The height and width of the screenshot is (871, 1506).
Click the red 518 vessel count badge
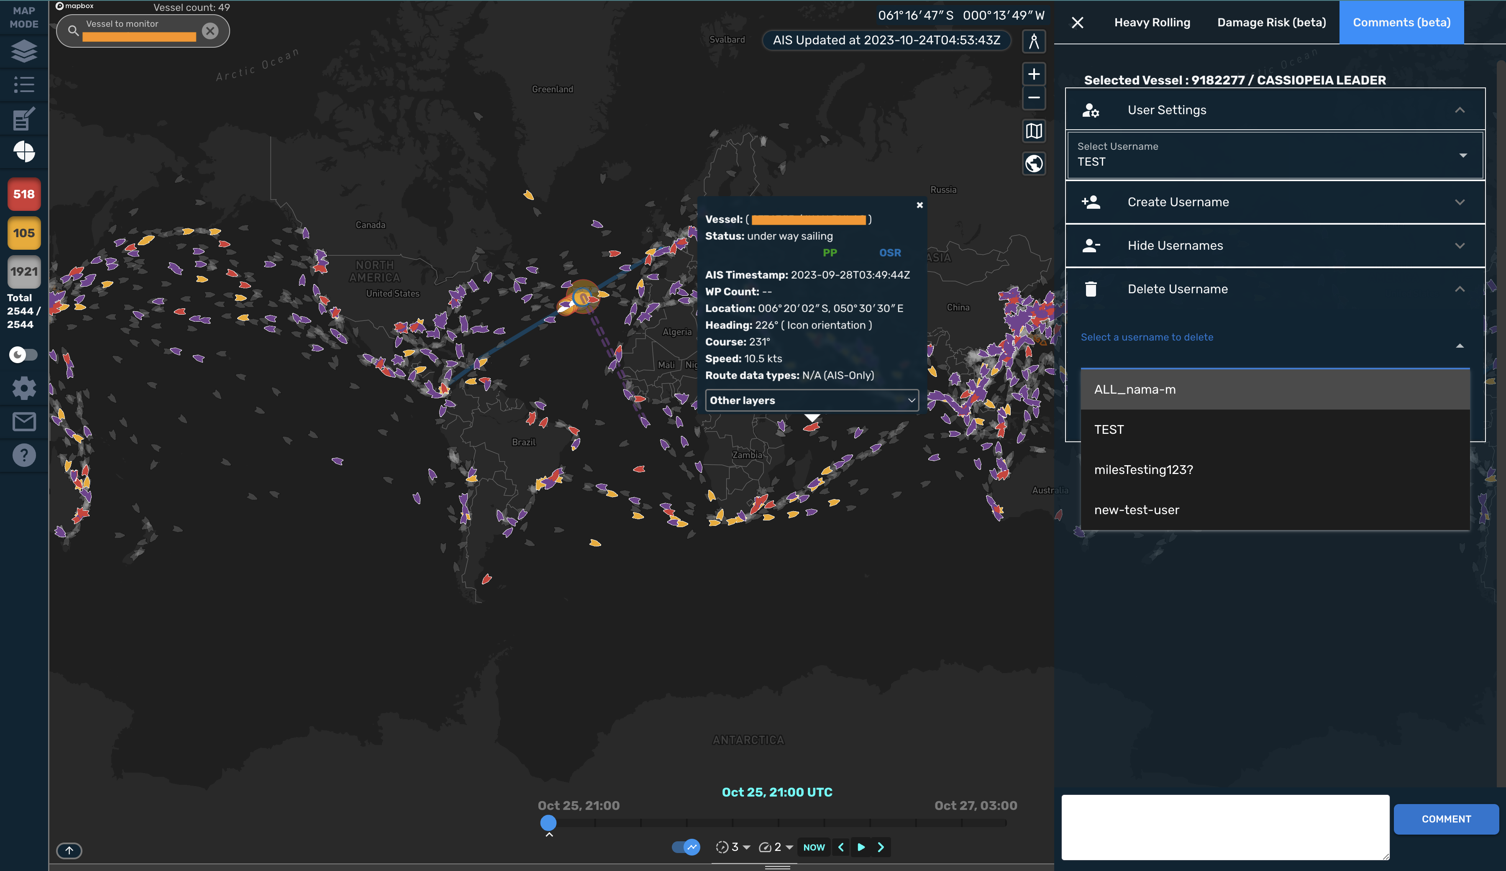tap(24, 194)
